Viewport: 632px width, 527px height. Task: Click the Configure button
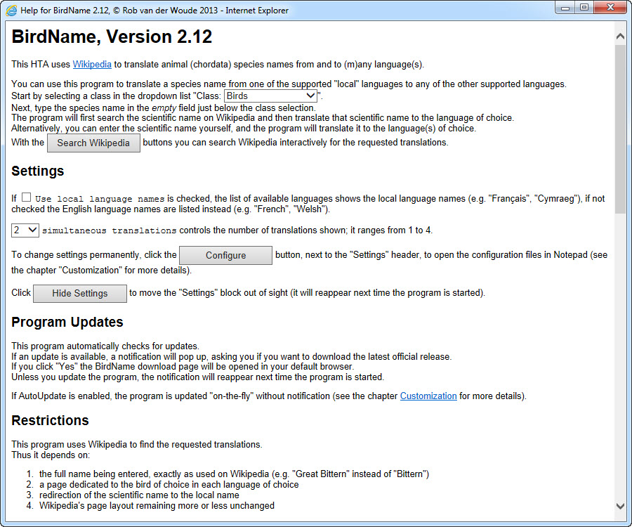pos(225,255)
